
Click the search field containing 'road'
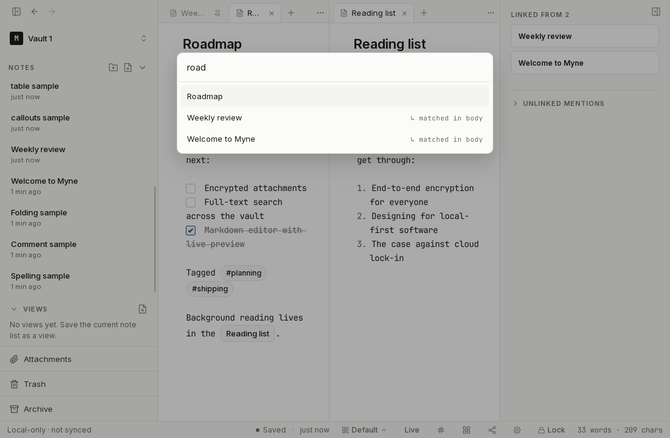pos(335,68)
